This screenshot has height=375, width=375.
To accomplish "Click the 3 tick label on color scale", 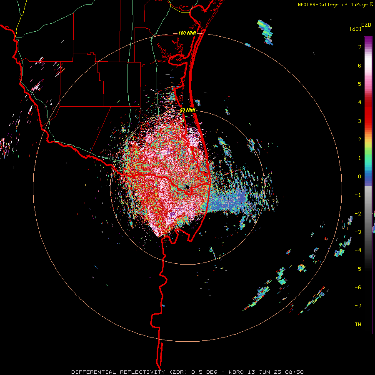I will click(x=360, y=121).
